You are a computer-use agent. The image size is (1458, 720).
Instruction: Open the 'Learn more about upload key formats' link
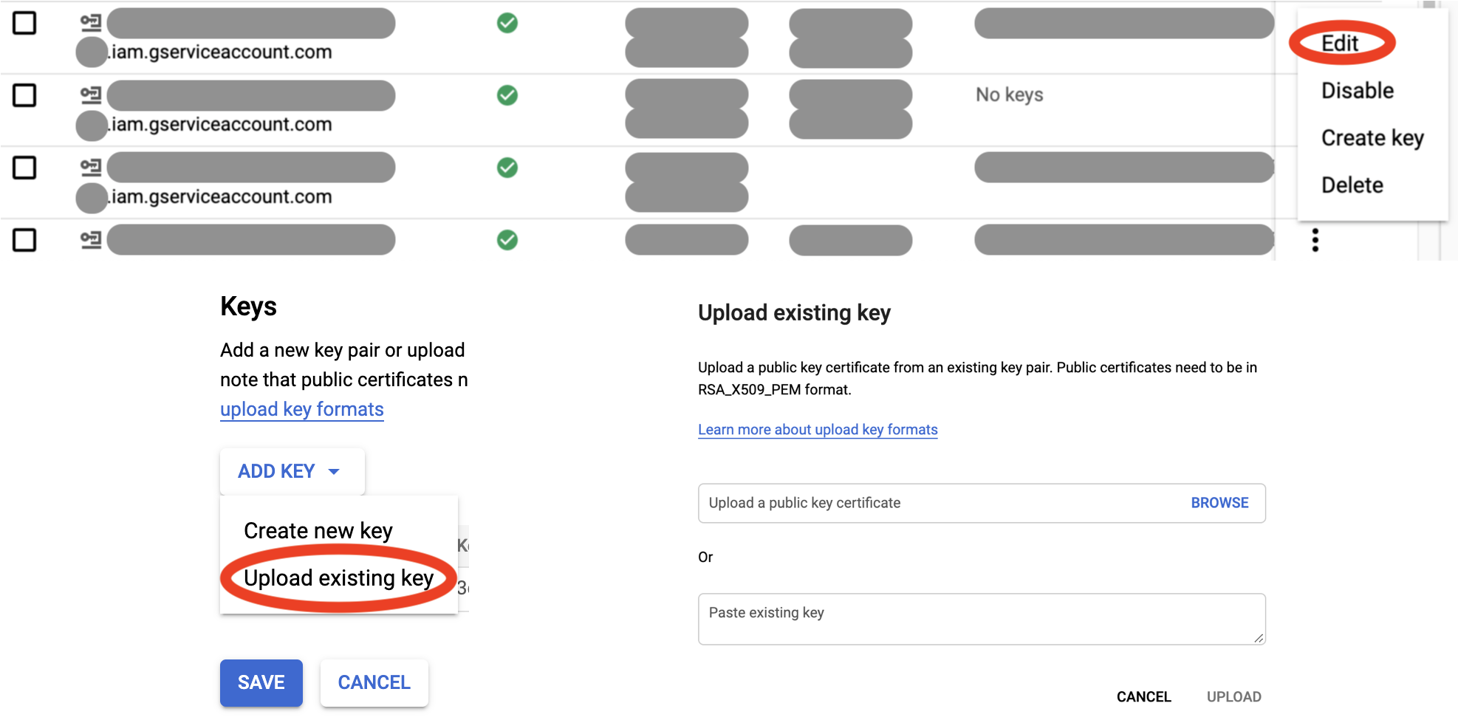818,429
